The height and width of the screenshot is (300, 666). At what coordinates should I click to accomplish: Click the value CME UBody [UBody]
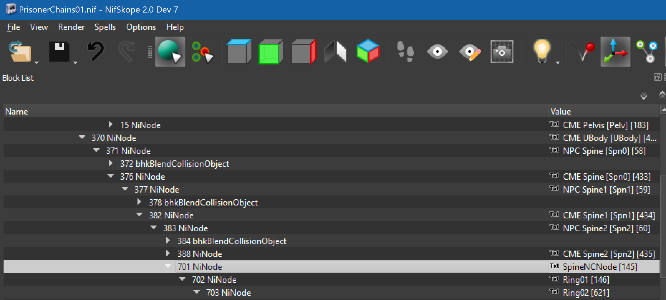[x=609, y=138]
